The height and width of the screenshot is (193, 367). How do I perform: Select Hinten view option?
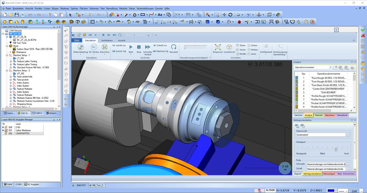(x=252, y=50)
